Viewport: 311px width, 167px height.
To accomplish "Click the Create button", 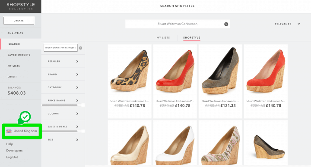I will (19, 21).
